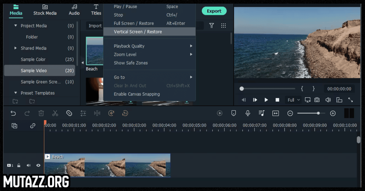Screen dimensions: 365x191
Task: Click the timeline zoom slider handle
Action: point(318,113)
